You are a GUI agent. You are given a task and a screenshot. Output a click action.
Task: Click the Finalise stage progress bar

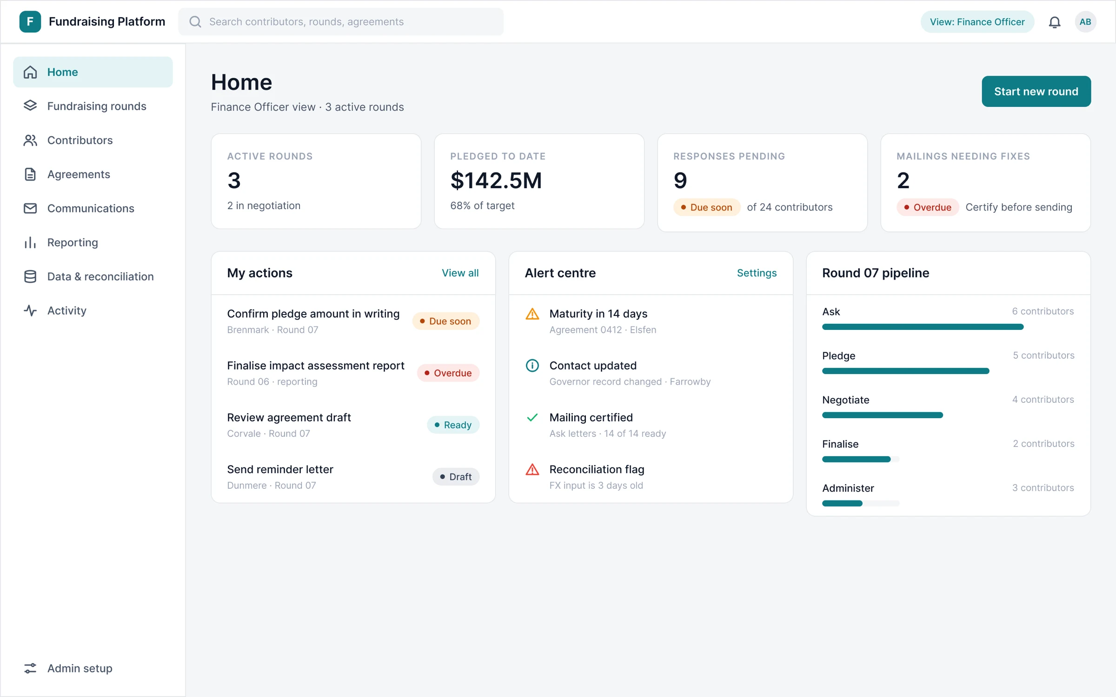tap(861, 459)
